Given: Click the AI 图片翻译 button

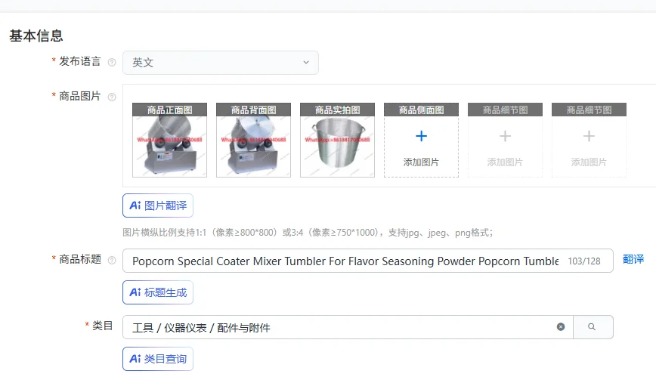Looking at the screenshot, I should [x=158, y=205].
